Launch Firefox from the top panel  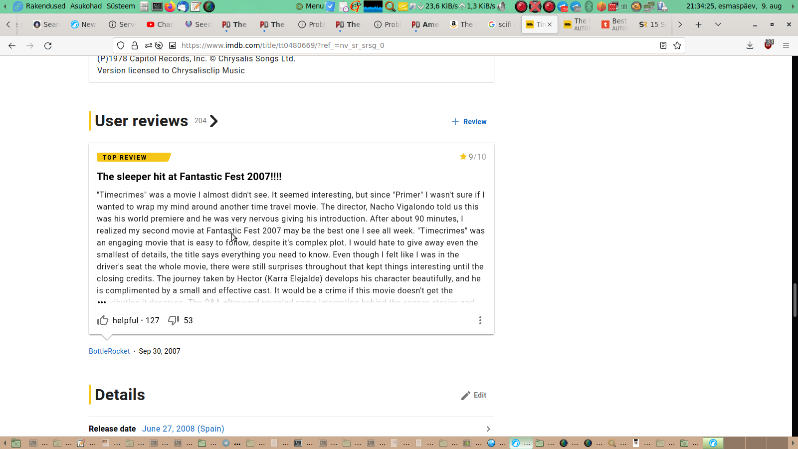(170, 6)
